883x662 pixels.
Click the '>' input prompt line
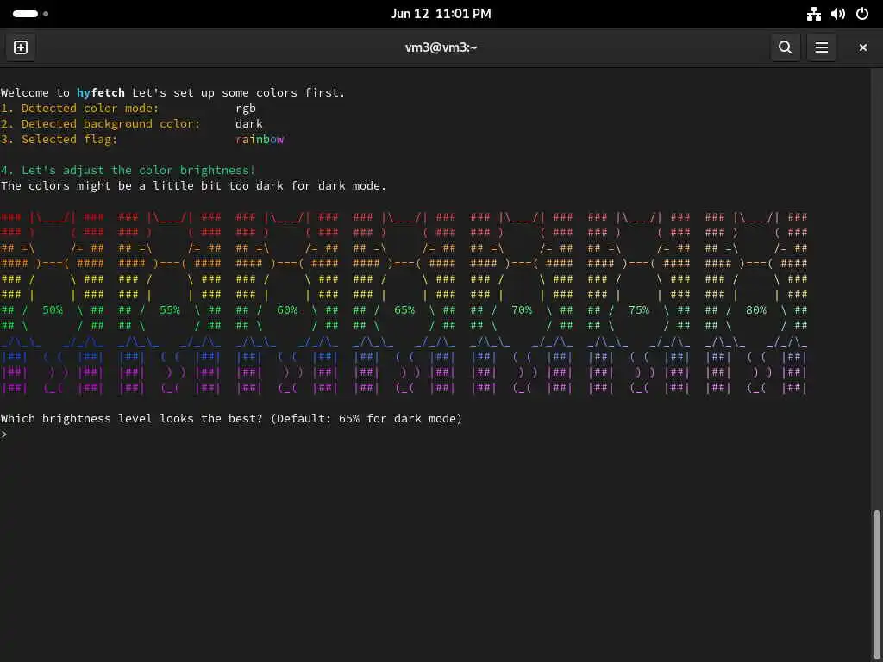4,434
